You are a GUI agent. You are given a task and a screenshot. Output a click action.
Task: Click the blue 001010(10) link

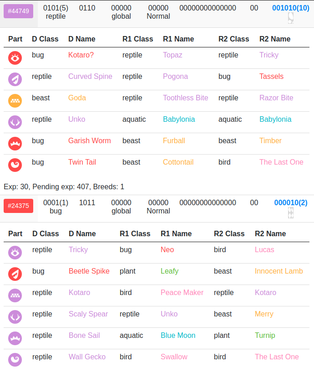tap(290, 8)
